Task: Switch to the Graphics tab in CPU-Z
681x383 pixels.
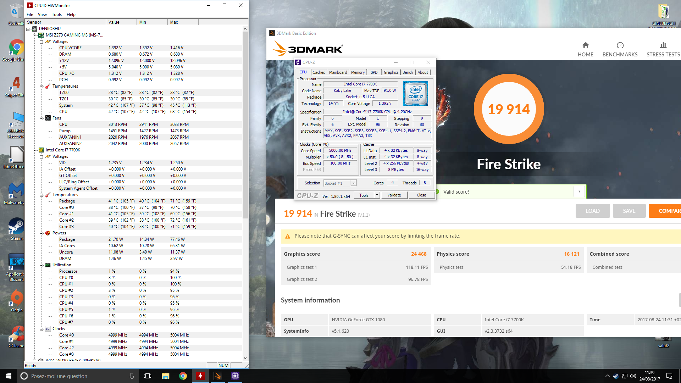Action: tap(391, 72)
